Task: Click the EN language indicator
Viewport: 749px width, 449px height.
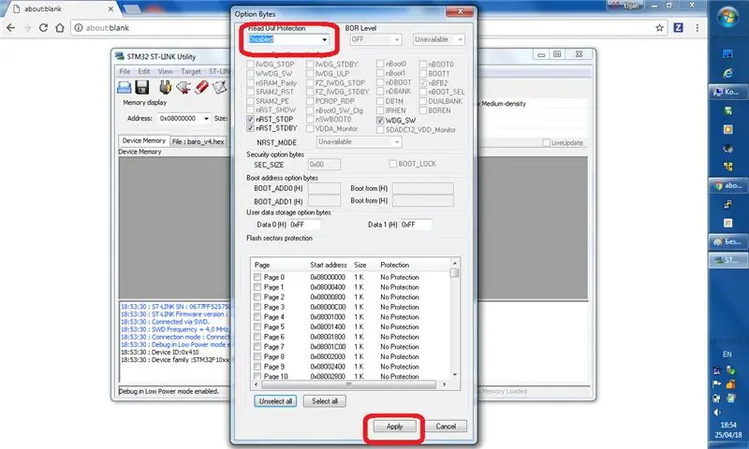Action: (x=727, y=355)
